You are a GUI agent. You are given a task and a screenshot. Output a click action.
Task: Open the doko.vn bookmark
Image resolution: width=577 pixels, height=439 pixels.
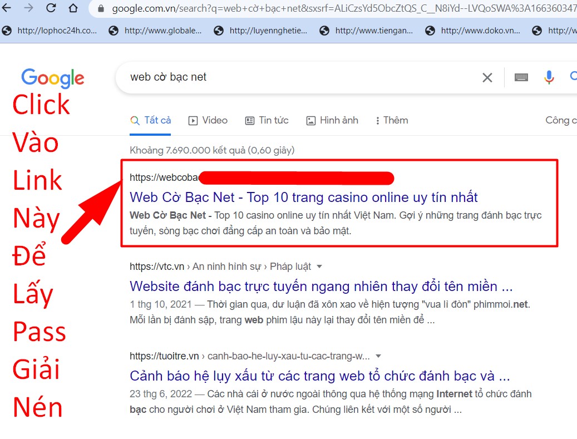472,31
